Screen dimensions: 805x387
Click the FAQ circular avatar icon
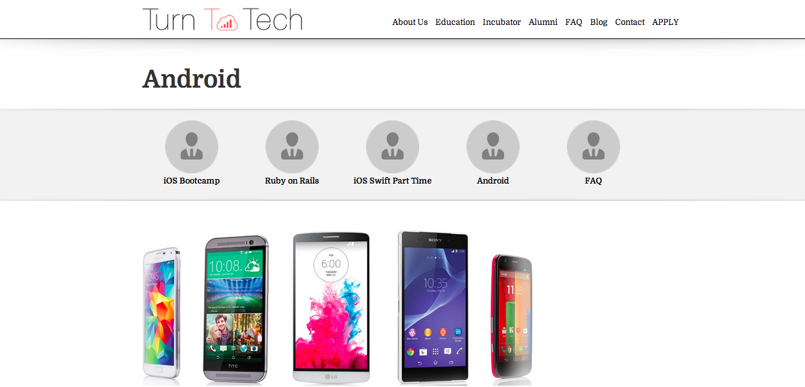[593, 146]
